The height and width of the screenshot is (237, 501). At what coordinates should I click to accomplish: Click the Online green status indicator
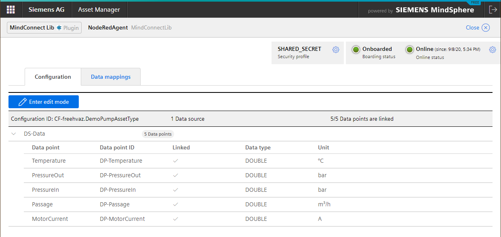(x=410, y=50)
